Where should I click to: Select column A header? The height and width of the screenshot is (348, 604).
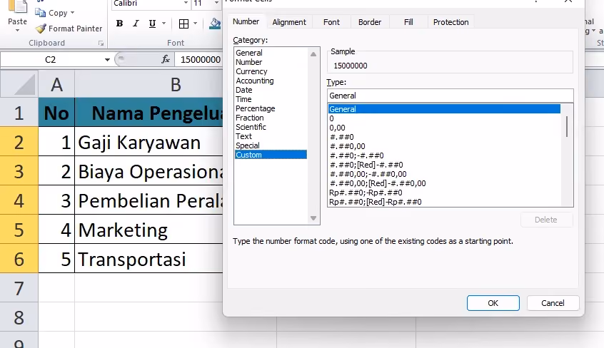tap(56, 84)
